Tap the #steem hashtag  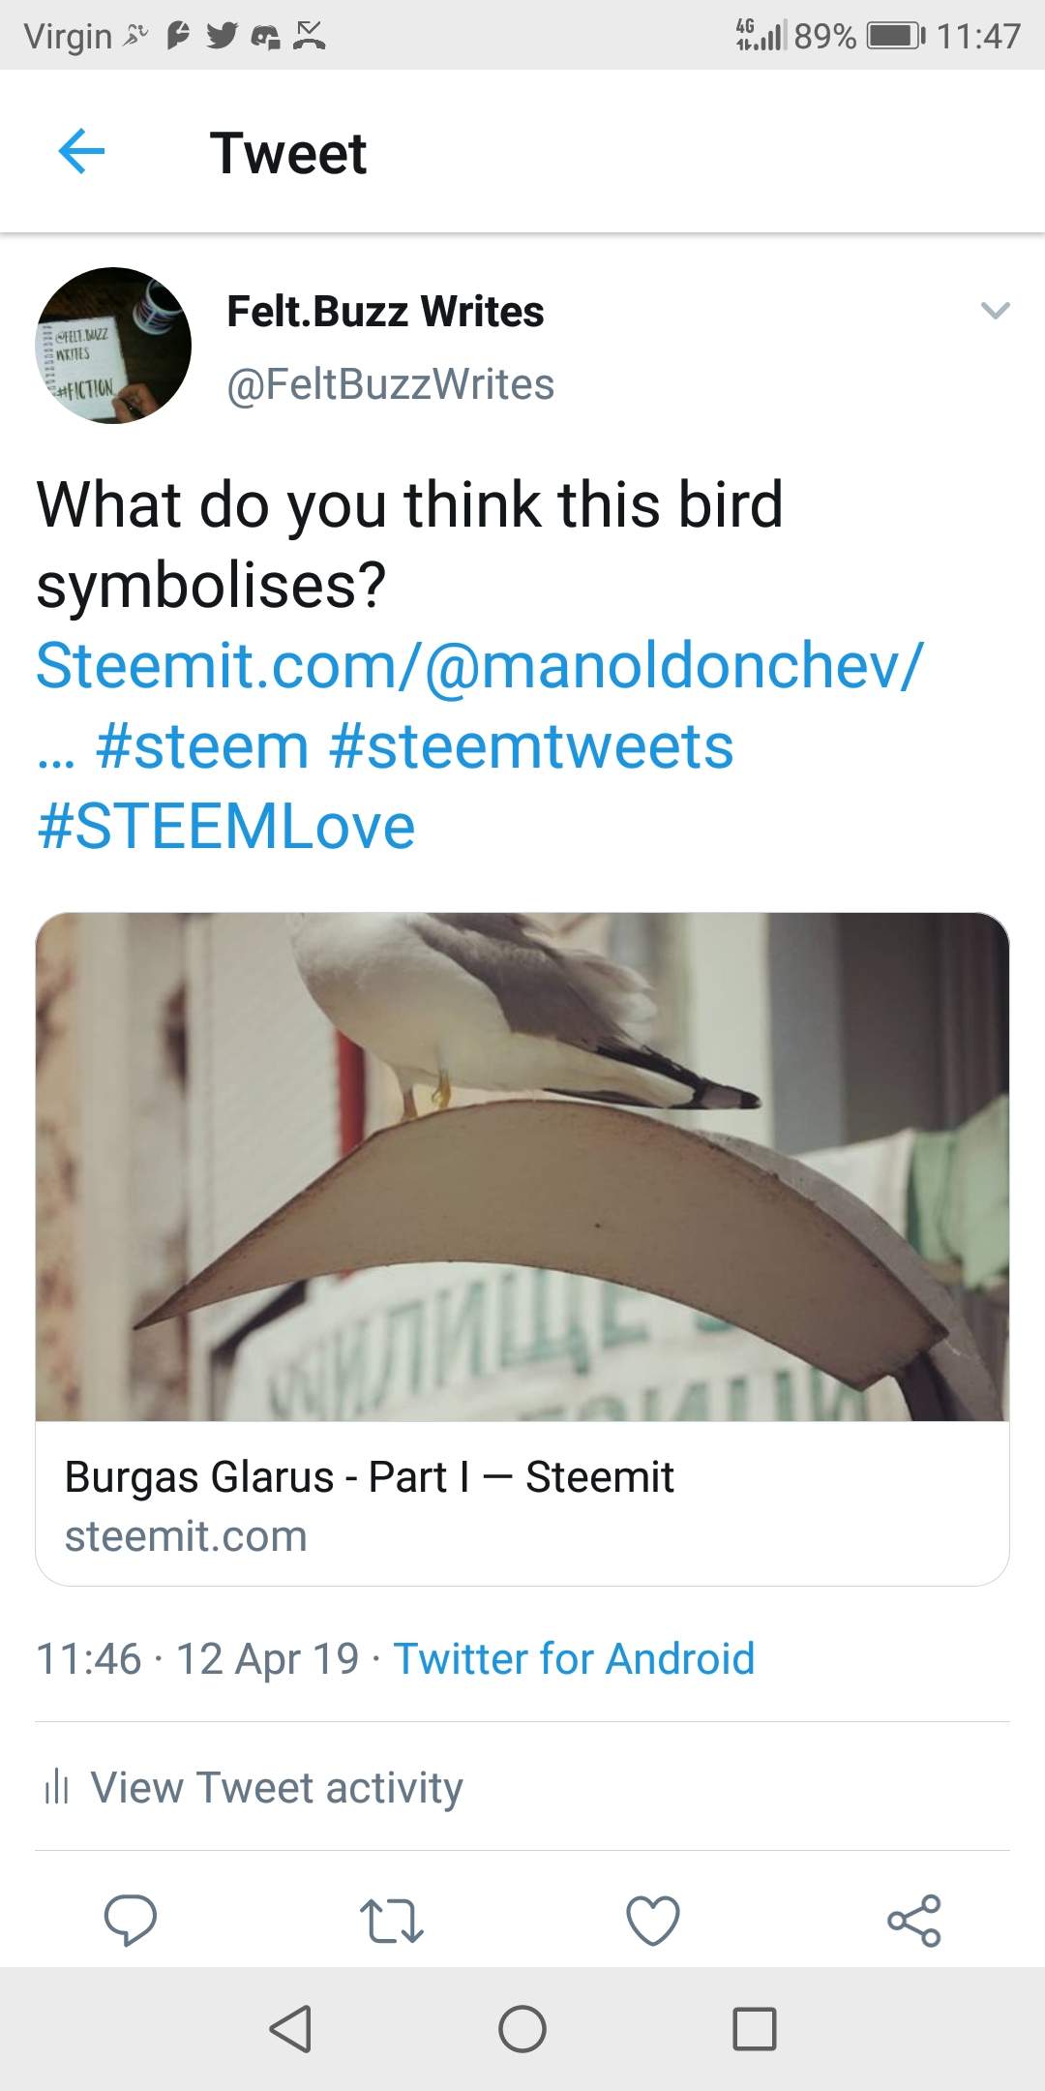pyautogui.click(x=202, y=746)
